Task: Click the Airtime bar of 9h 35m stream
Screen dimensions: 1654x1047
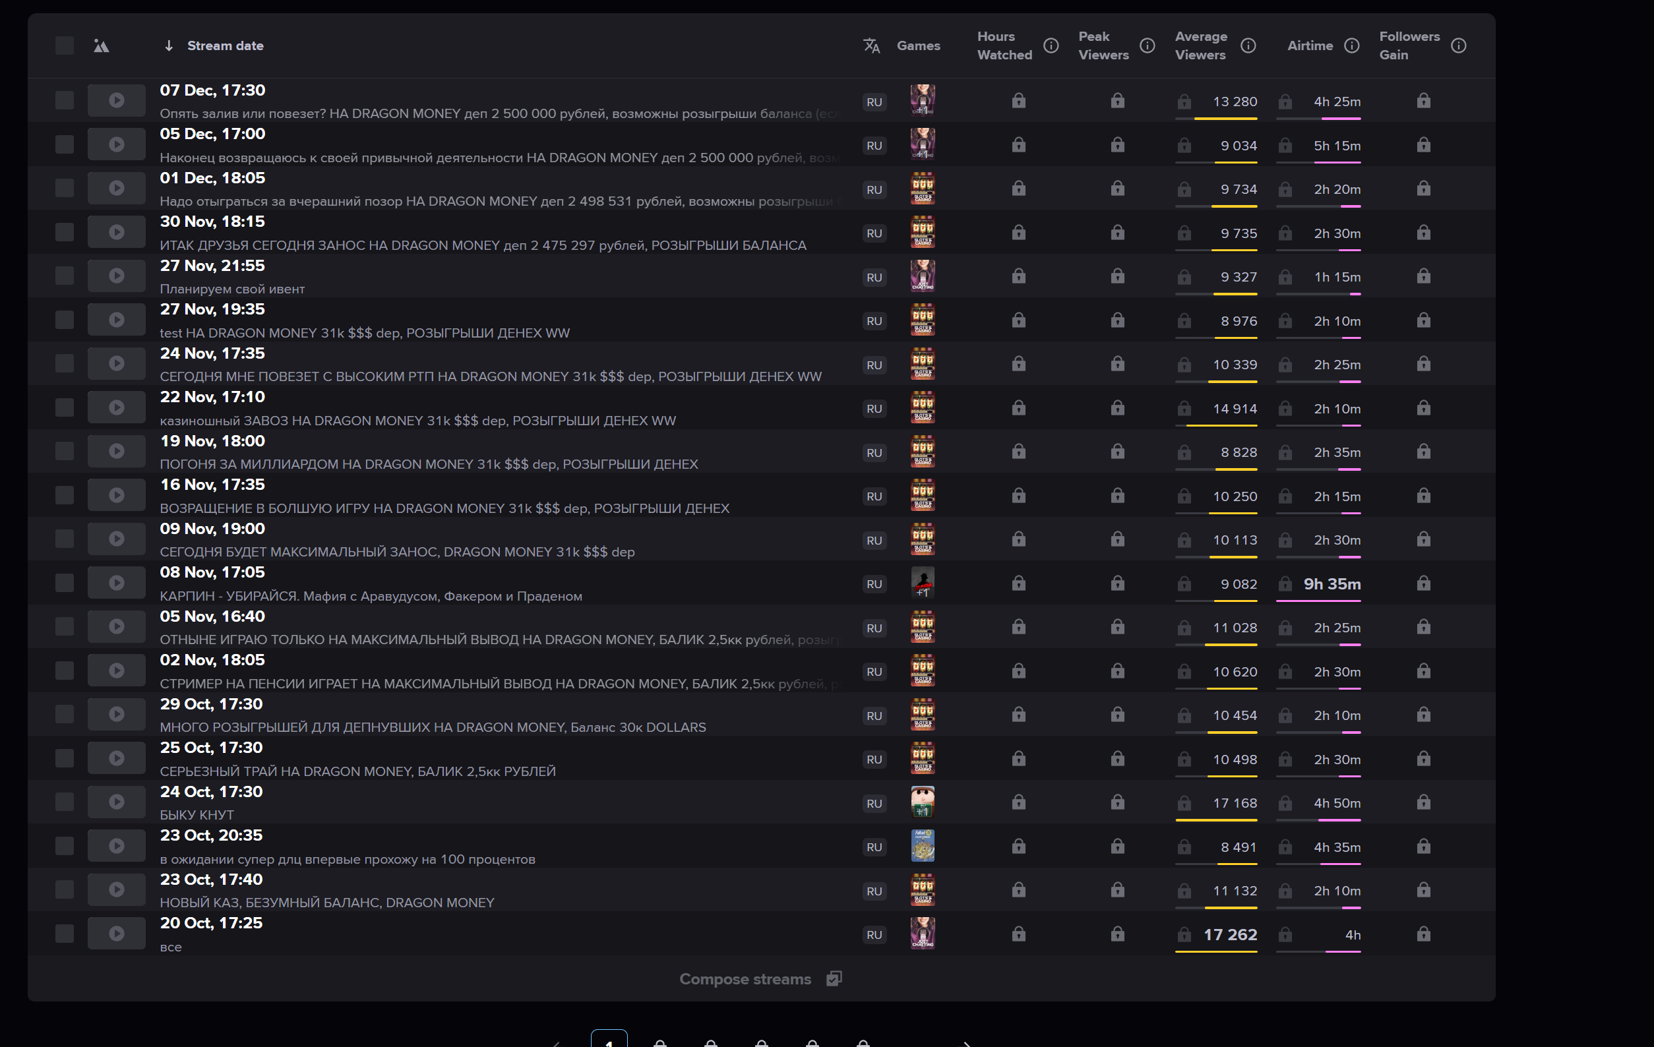Action: [1318, 601]
